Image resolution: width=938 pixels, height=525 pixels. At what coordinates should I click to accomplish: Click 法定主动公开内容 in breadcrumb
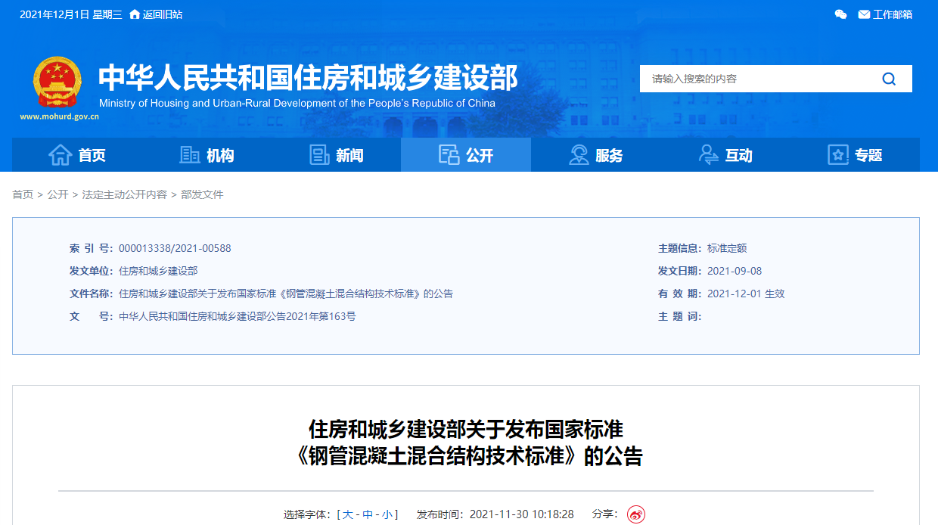coord(125,194)
